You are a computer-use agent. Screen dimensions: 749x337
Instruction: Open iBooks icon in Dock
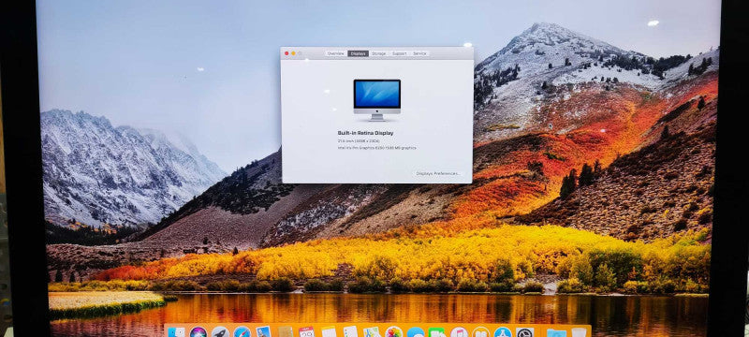point(480,332)
